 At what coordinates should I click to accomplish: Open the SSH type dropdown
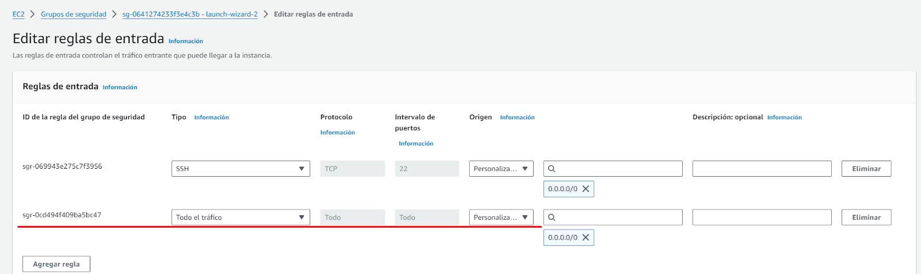point(241,169)
